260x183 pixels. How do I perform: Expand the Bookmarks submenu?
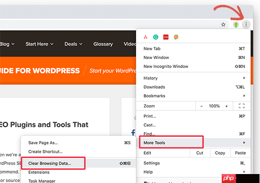(x=193, y=96)
